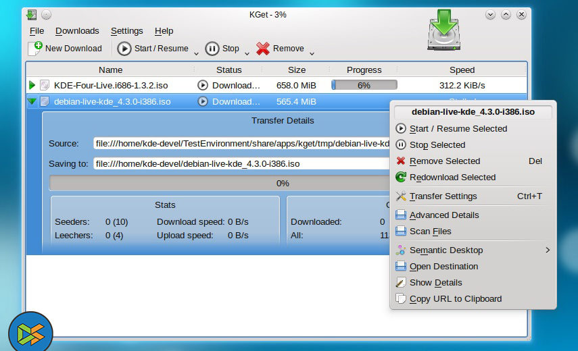578x351 pixels.
Task: Expand the KDE-Four-Live.i686-1.3.2.iso row arrow
Action: [32, 85]
